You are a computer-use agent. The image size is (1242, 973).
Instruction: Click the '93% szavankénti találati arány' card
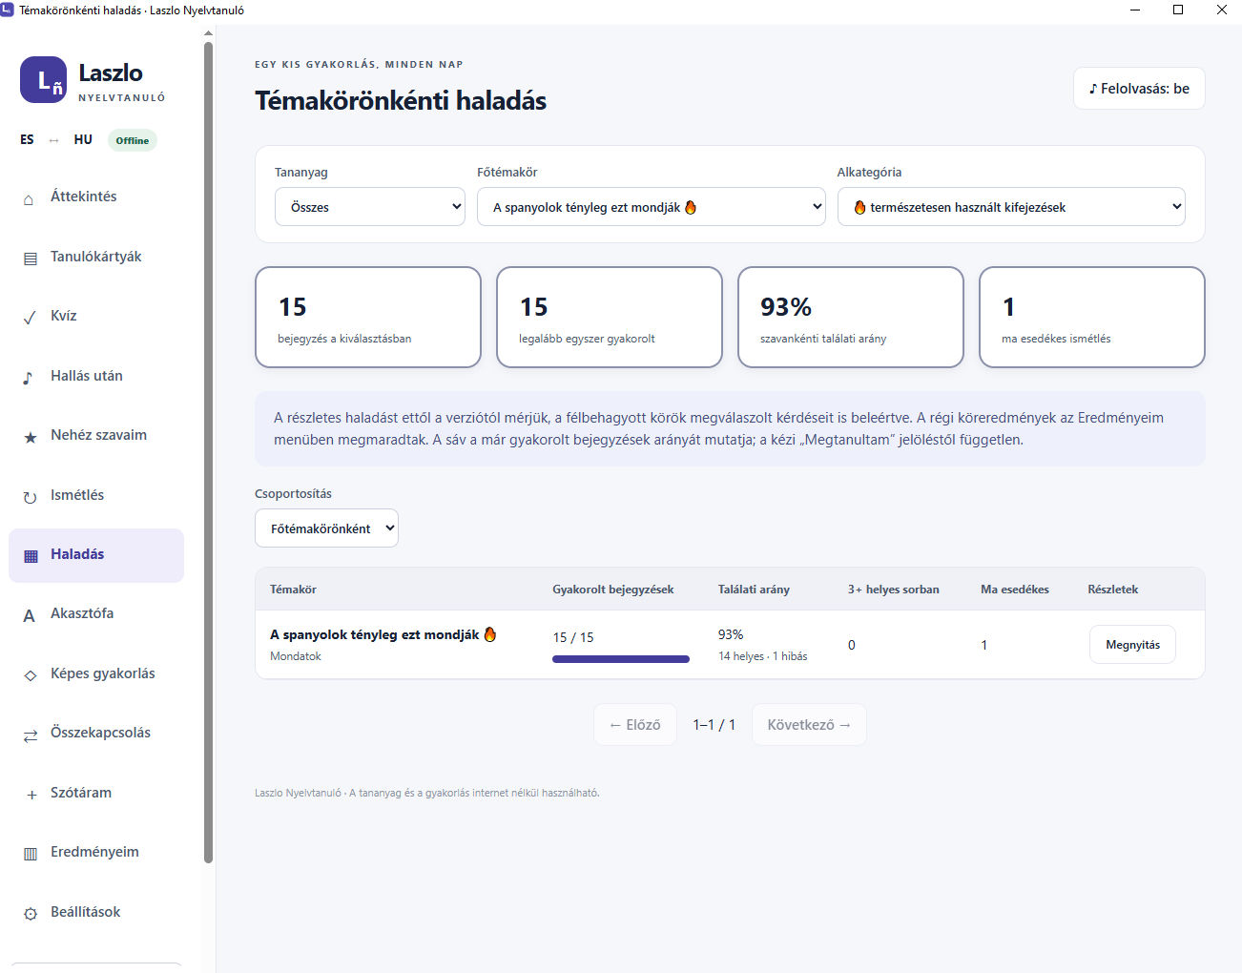click(851, 317)
